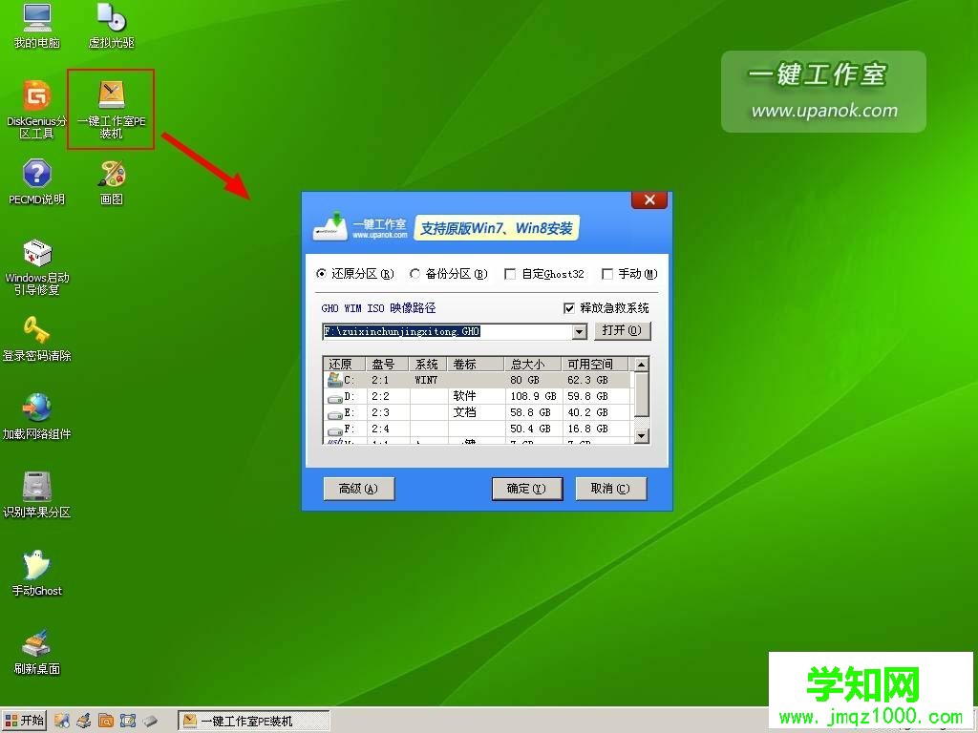Click 卷标 column header
The image size is (978, 733).
click(x=476, y=364)
